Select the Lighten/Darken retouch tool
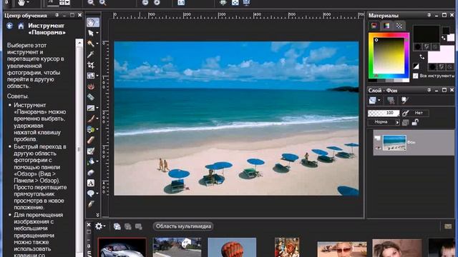 [x=91, y=129]
